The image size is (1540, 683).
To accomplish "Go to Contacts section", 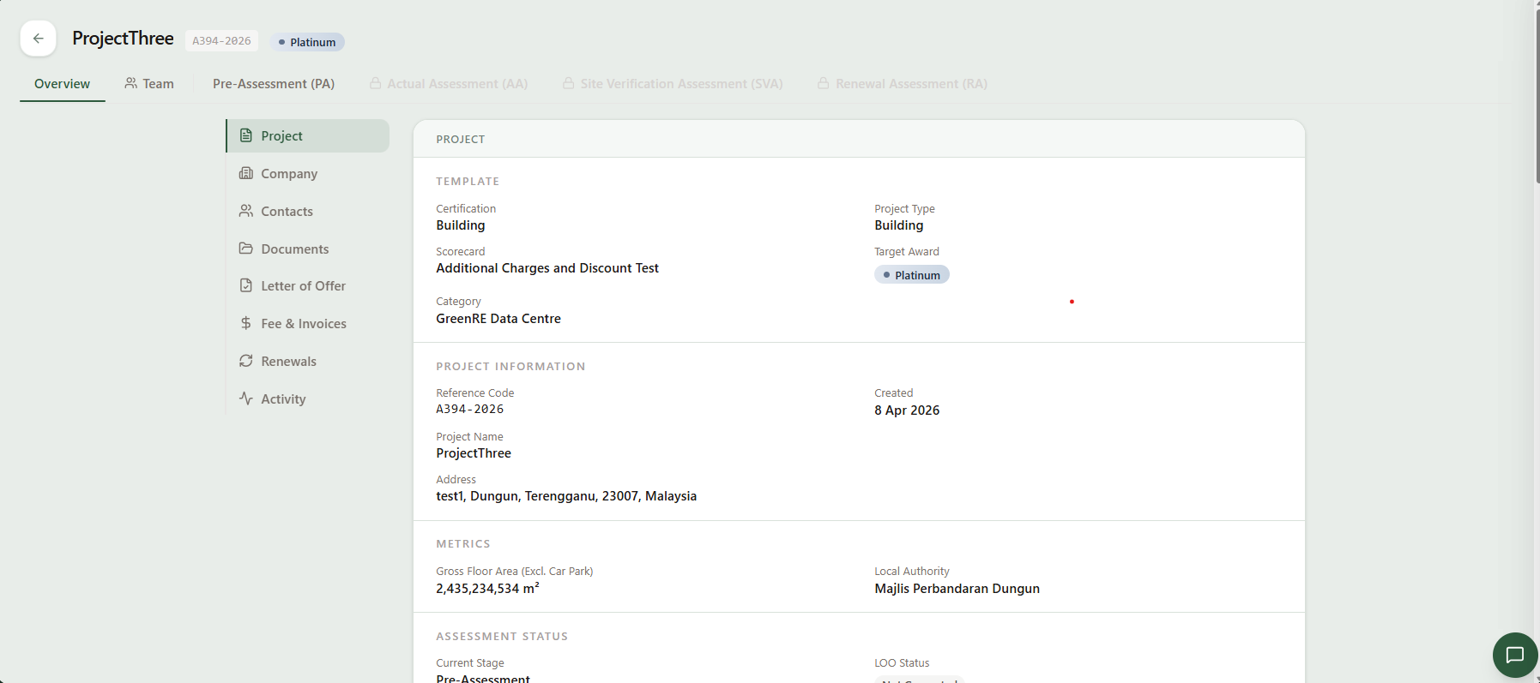I will pos(308,211).
